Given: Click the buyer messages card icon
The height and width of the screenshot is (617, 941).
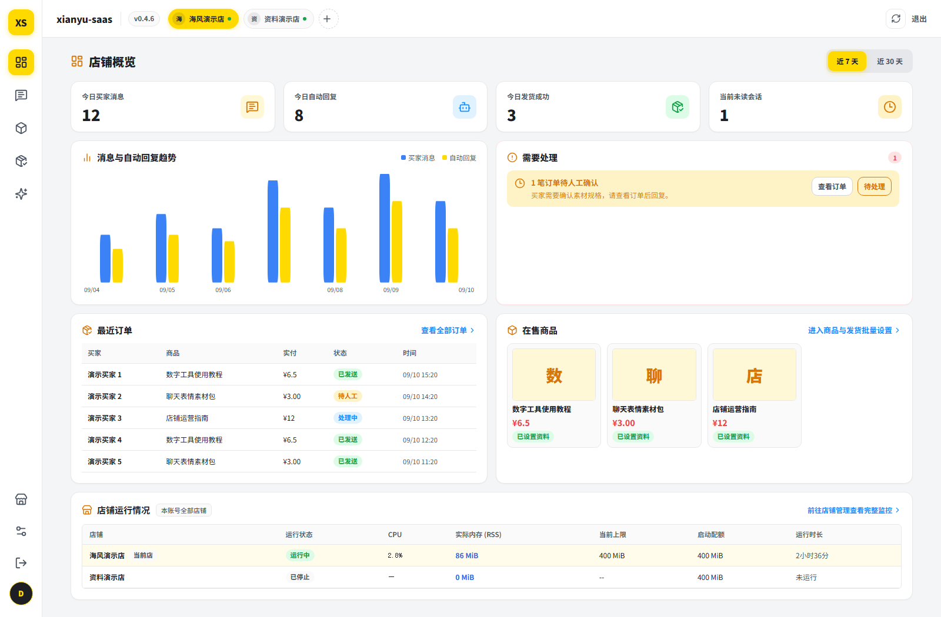Looking at the screenshot, I should click(252, 107).
